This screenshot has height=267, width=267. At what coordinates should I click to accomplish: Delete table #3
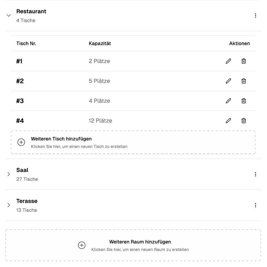(x=244, y=101)
